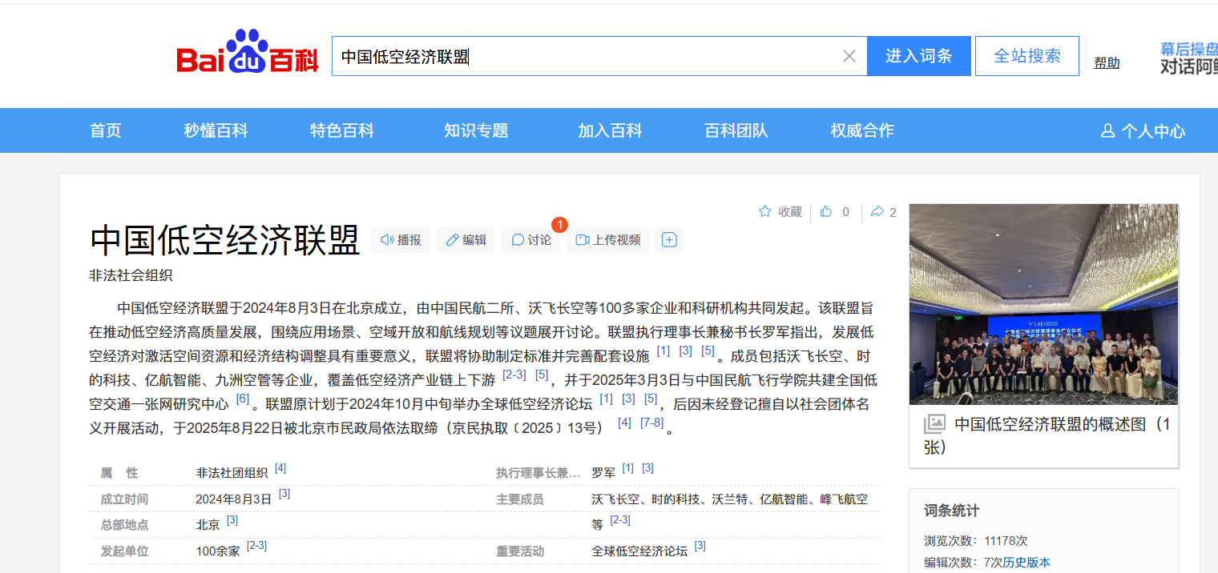Like the entry with thumbs-up icon
The image size is (1218, 573).
coord(826,212)
